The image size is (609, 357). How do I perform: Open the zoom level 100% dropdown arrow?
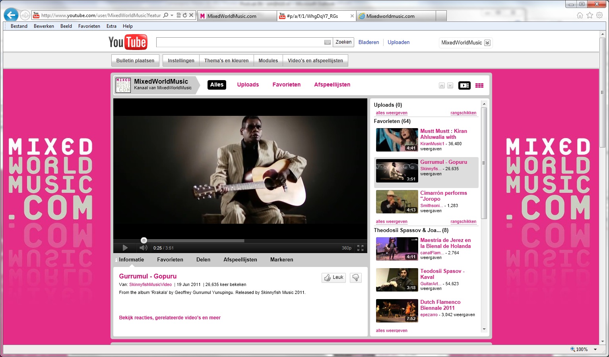(x=595, y=349)
